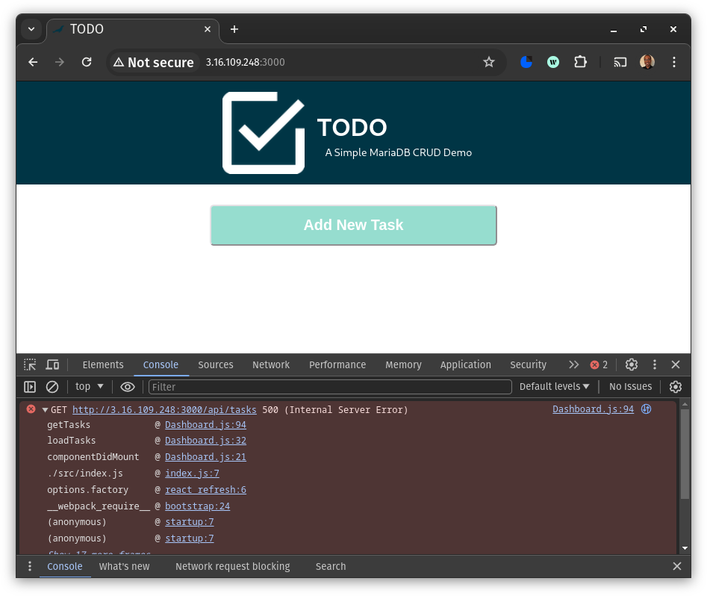The width and height of the screenshot is (707, 596).
Task: Open the Sources tab
Action: coord(216,364)
